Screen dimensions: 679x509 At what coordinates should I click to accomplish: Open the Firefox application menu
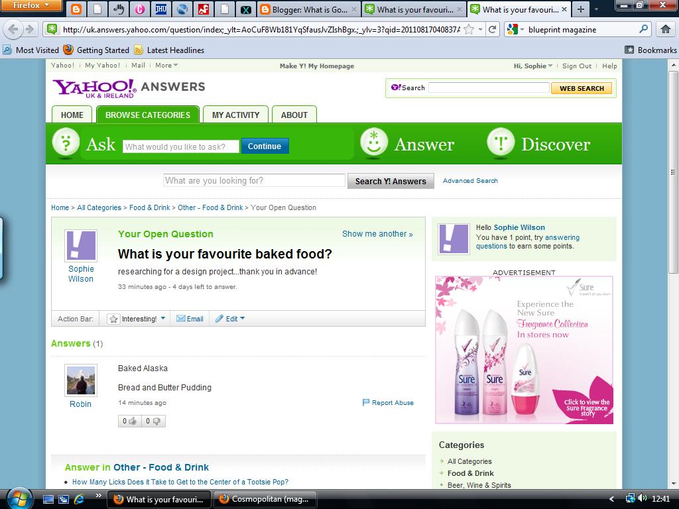point(31,5)
